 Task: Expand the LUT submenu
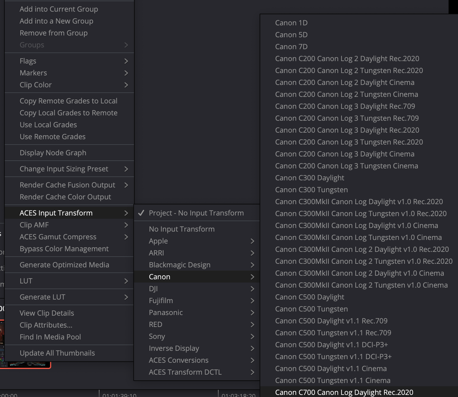tap(69, 281)
